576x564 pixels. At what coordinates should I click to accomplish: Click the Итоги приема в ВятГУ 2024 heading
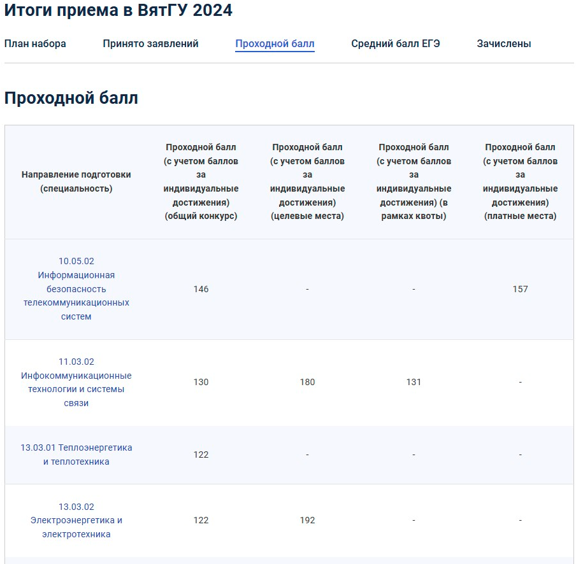tap(119, 10)
